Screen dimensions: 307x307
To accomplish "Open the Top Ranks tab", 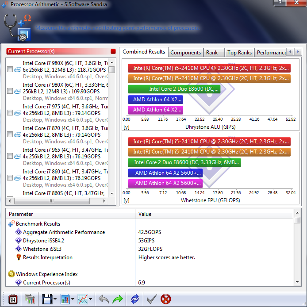I will 239,53.
